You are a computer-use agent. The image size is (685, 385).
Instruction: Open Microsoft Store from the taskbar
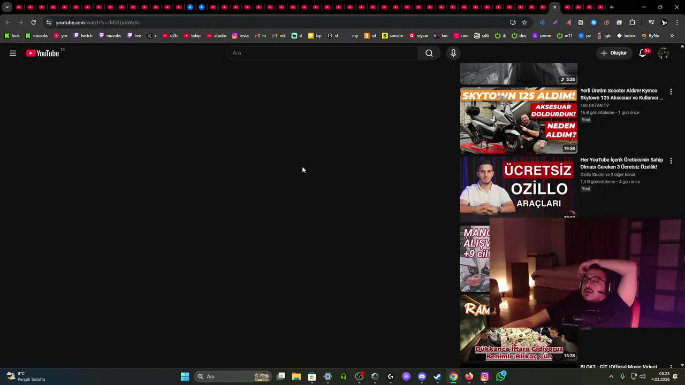(312, 376)
